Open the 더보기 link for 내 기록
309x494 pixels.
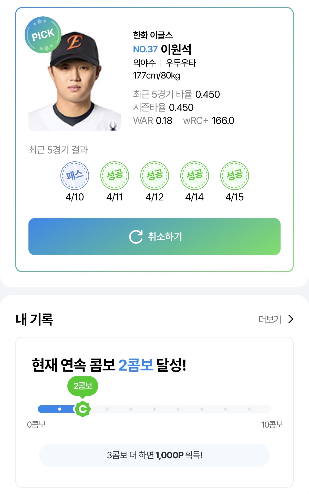(270, 319)
